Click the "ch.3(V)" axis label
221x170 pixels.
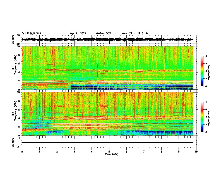13,142
